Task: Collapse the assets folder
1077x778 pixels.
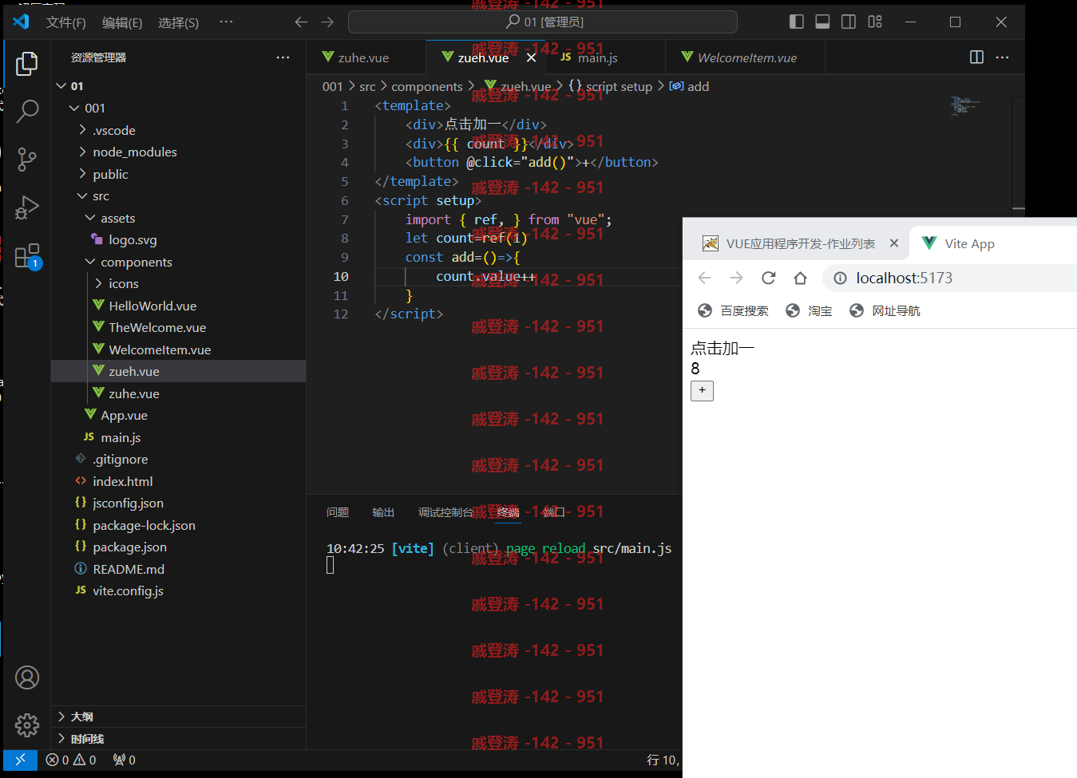Action: point(90,218)
